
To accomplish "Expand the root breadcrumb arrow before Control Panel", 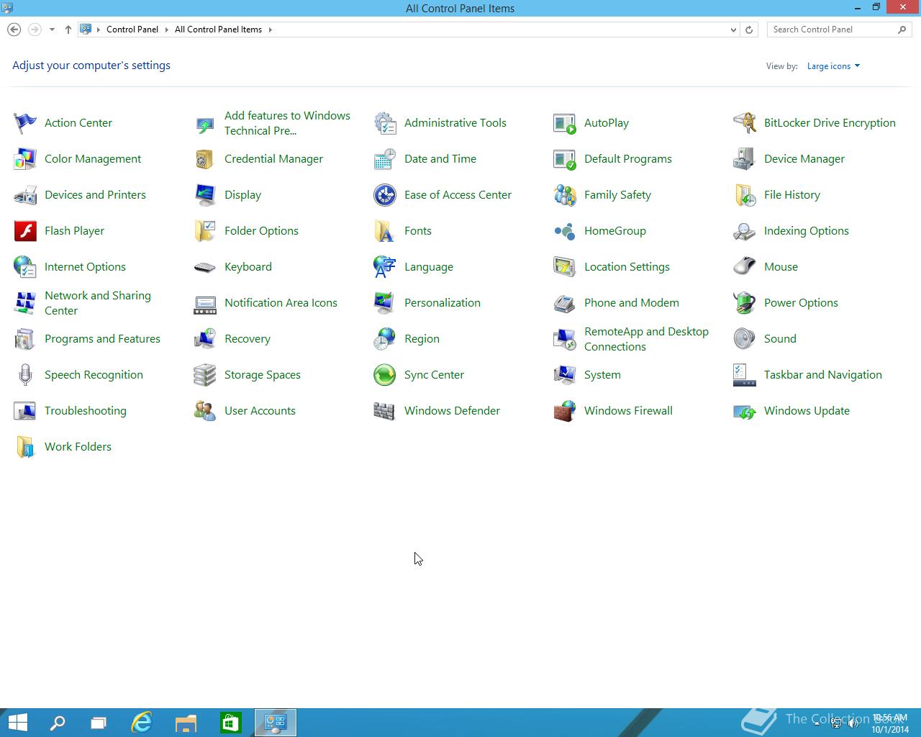I will tap(99, 30).
